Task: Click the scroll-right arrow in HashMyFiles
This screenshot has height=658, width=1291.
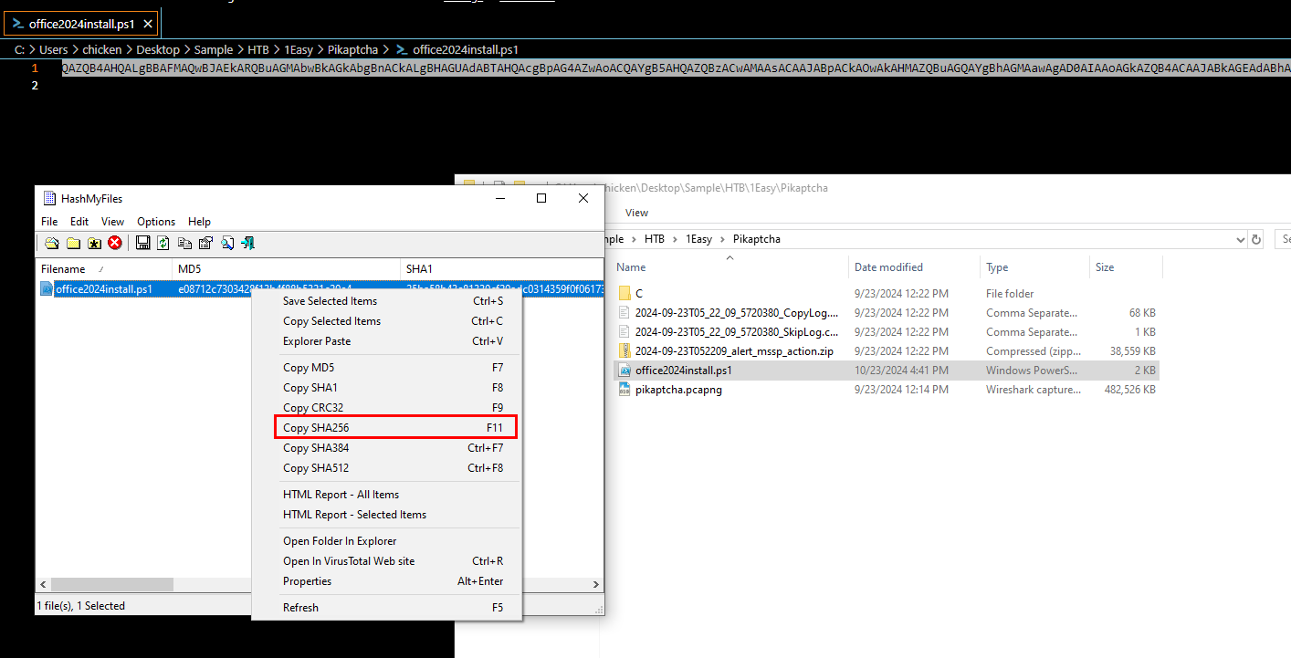Action: [x=596, y=584]
